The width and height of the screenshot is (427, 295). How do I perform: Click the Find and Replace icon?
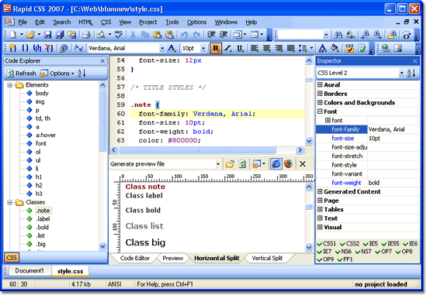pos(350,35)
